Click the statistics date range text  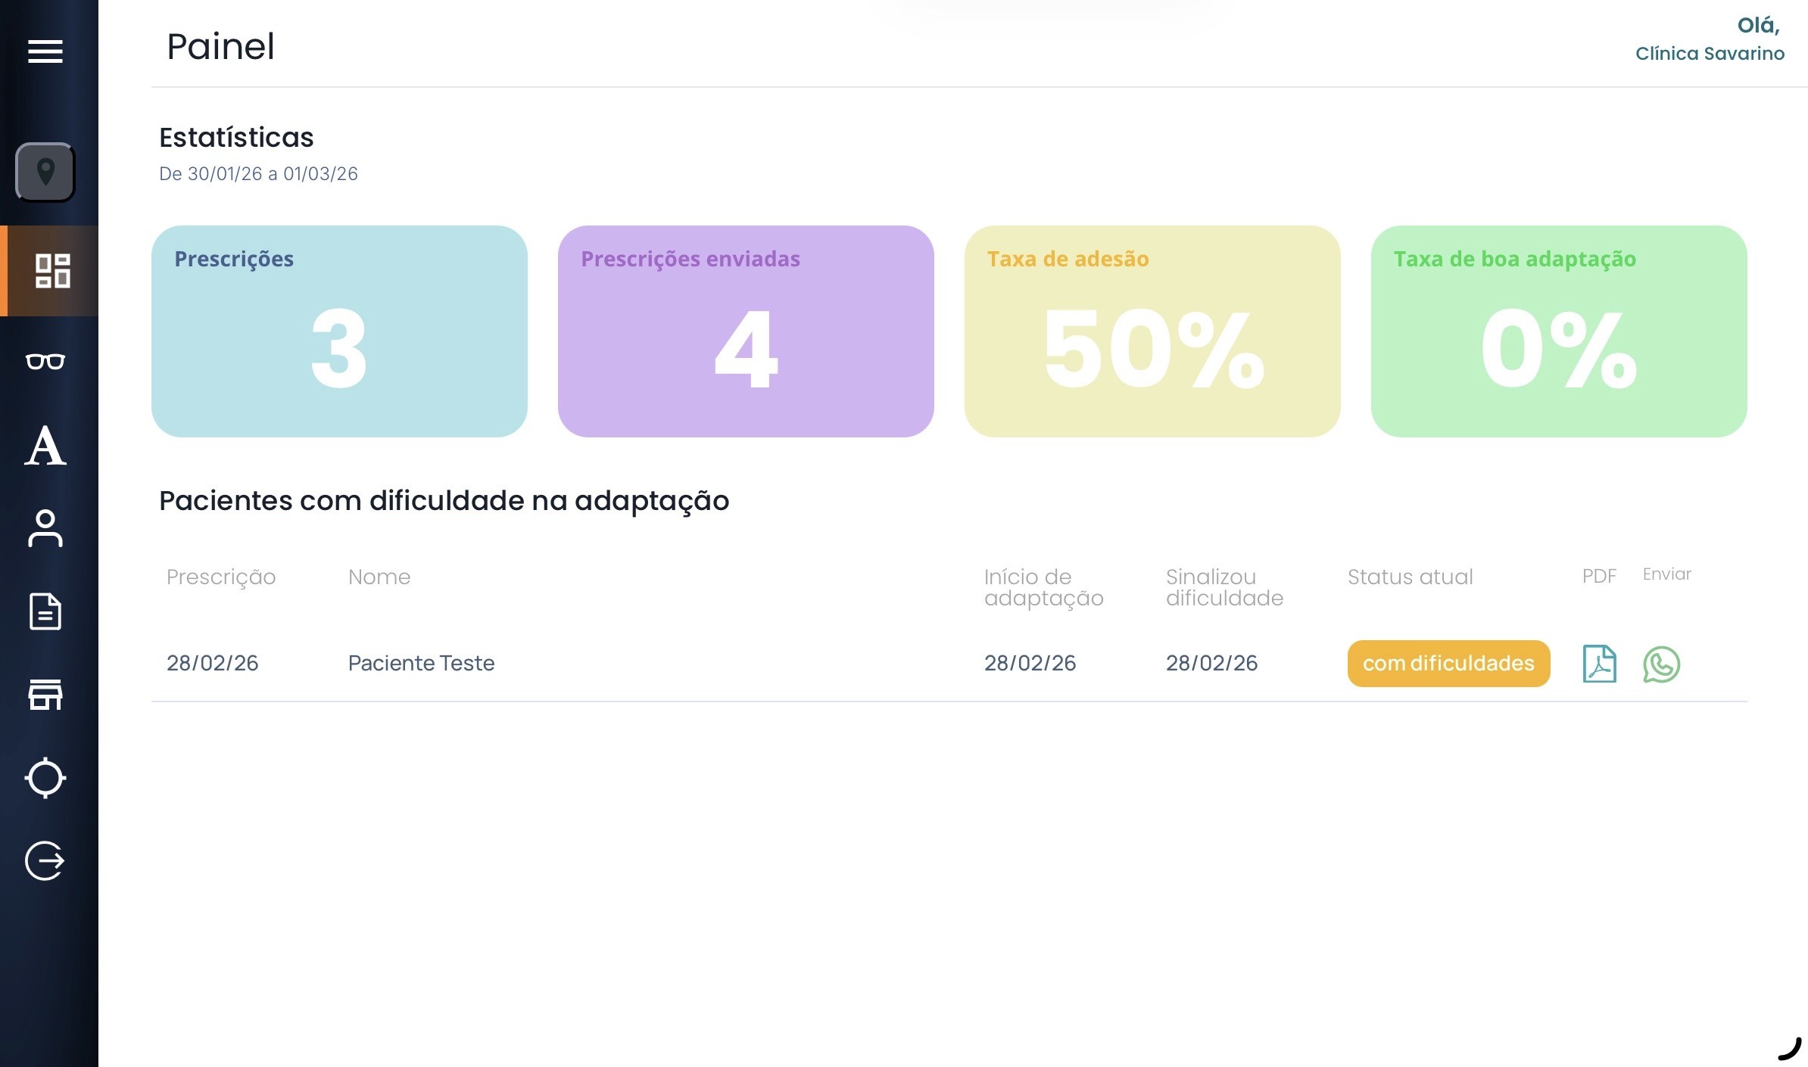tap(258, 174)
